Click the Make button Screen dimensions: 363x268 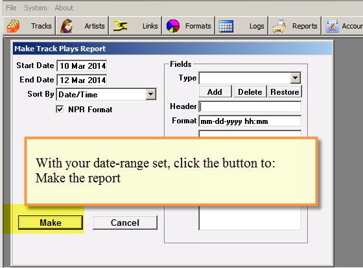(51, 223)
